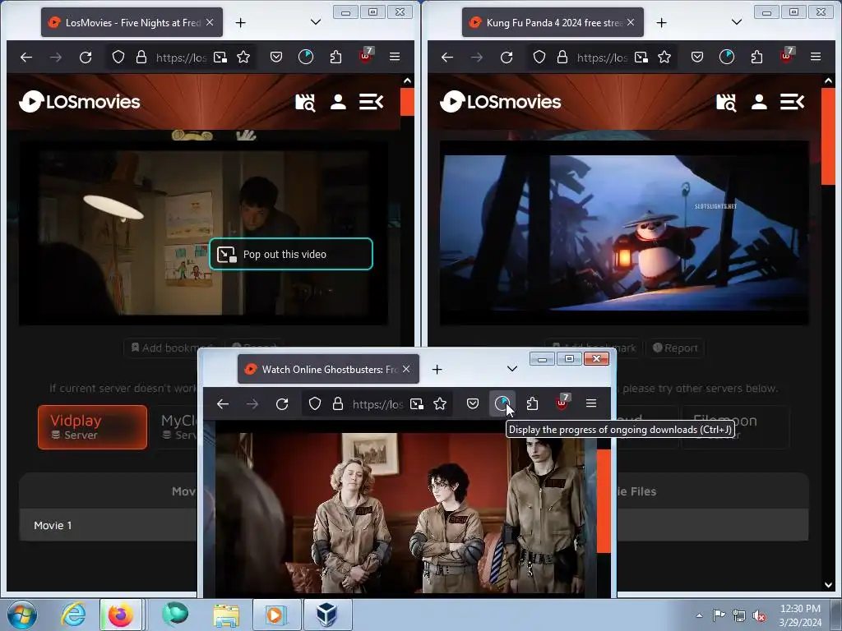Pop out this video

(290, 255)
